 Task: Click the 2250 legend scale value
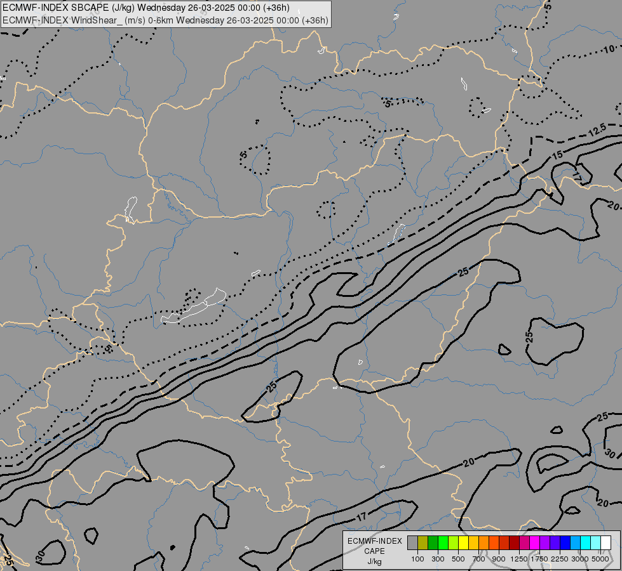[560, 559]
